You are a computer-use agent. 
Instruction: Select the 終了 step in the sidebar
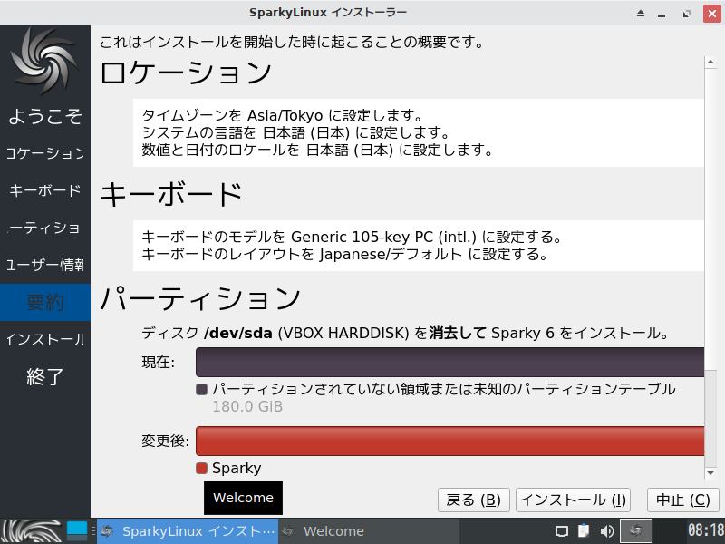[45, 376]
